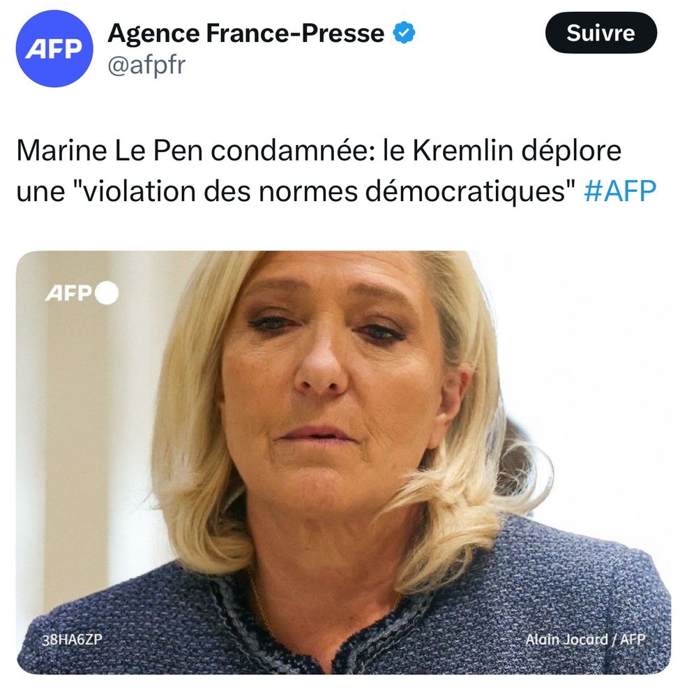Click the photo credit "Alain Jocard / AFP"
Image resolution: width=687 pixels, height=698 pixels.
[585, 639]
